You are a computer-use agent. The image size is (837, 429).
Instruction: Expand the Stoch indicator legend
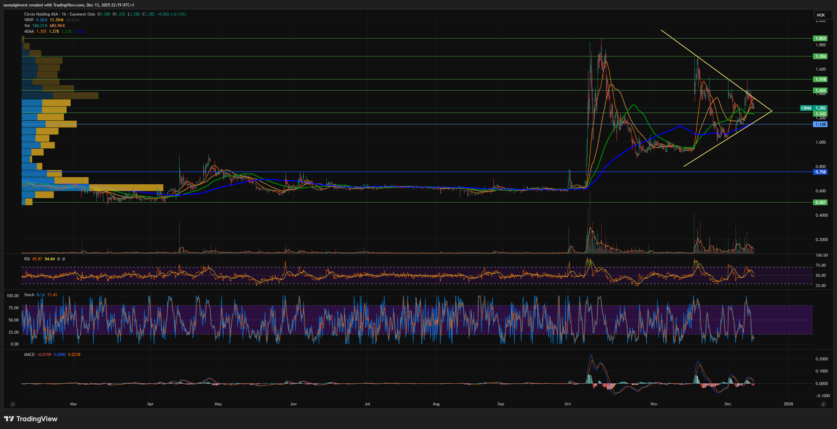(x=29, y=295)
